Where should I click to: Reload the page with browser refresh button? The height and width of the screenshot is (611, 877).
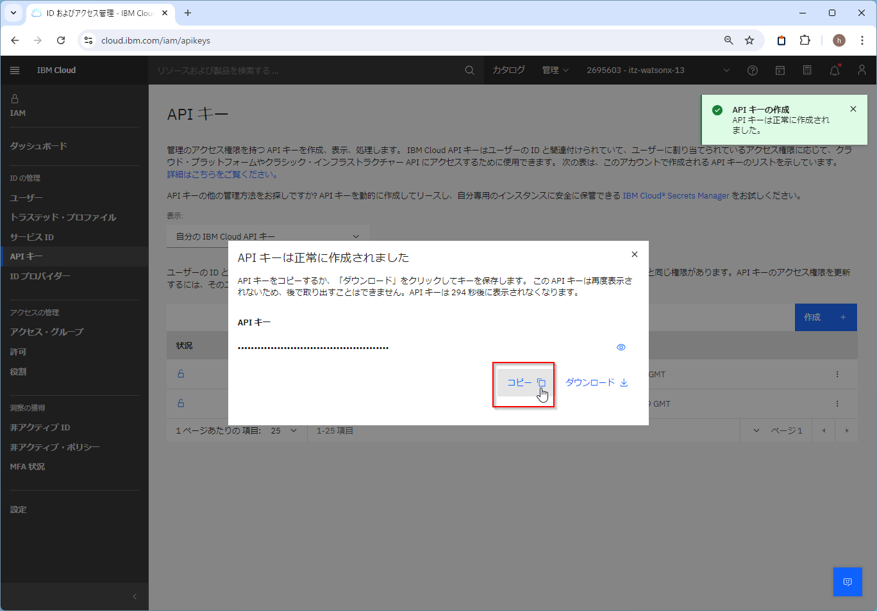(x=61, y=40)
